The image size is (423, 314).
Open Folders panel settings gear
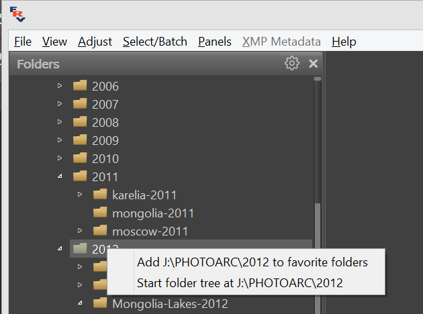point(291,64)
